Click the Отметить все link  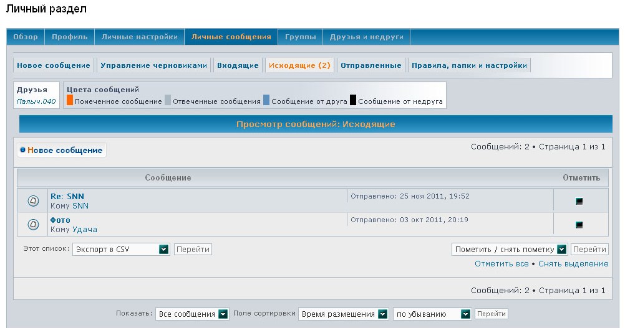point(501,264)
